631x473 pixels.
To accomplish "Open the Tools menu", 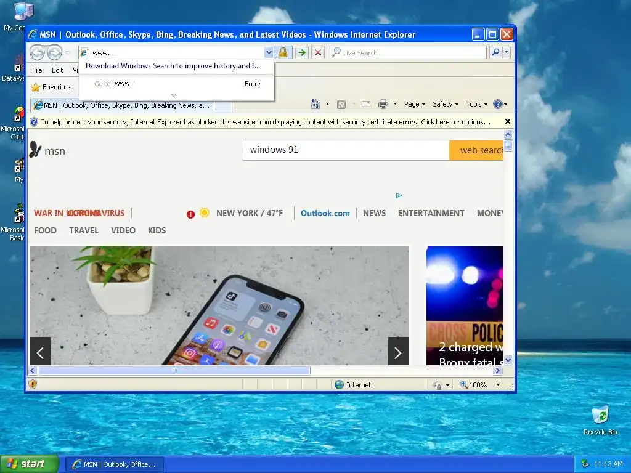I will [476, 104].
